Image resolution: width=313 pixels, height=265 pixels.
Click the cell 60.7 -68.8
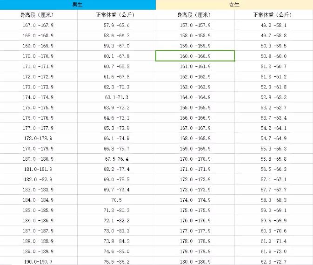[x=117, y=66]
